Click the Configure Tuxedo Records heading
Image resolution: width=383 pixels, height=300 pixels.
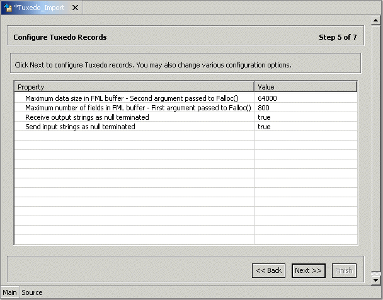tap(60, 37)
